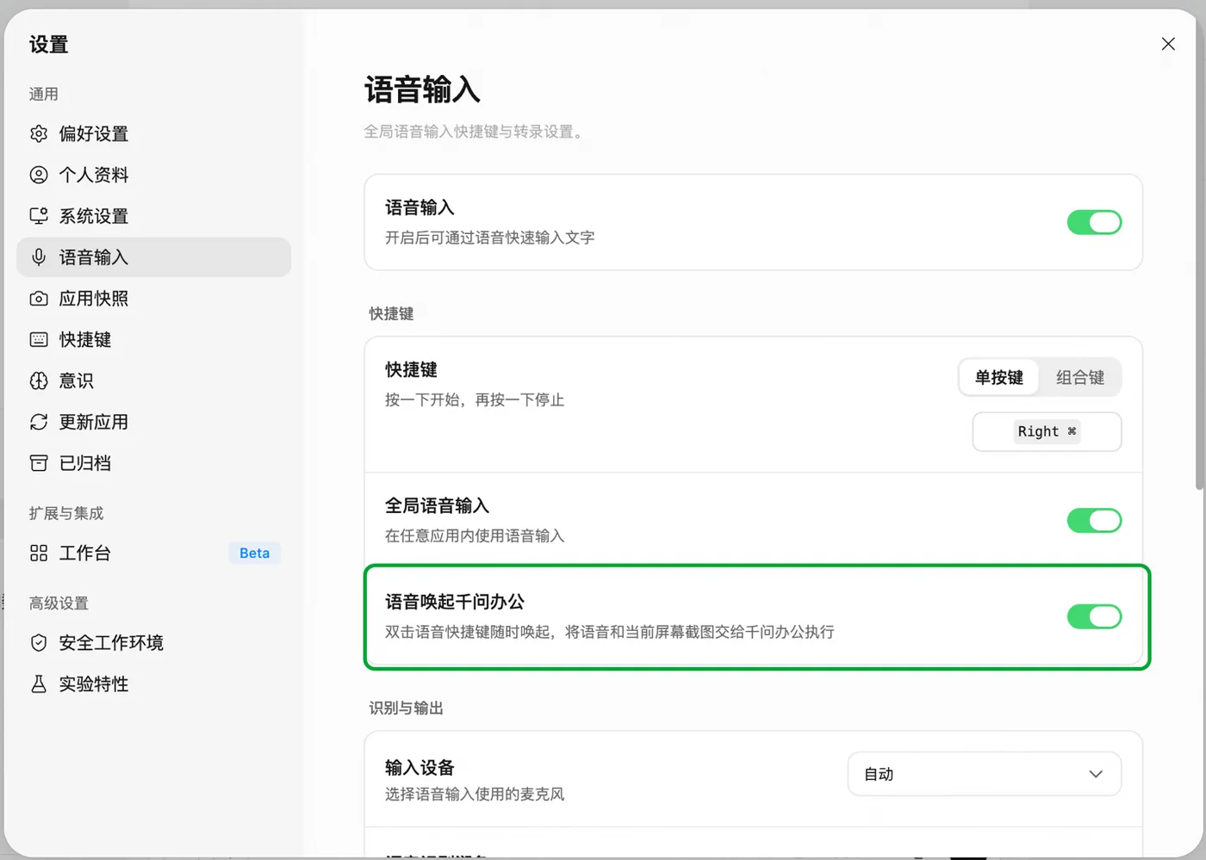Click the keyboard icon beside 快捷键 in sidebar
The height and width of the screenshot is (860, 1206).
point(39,340)
